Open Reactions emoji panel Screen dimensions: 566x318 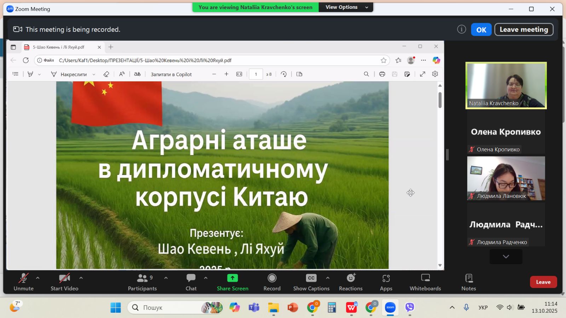point(351,282)
